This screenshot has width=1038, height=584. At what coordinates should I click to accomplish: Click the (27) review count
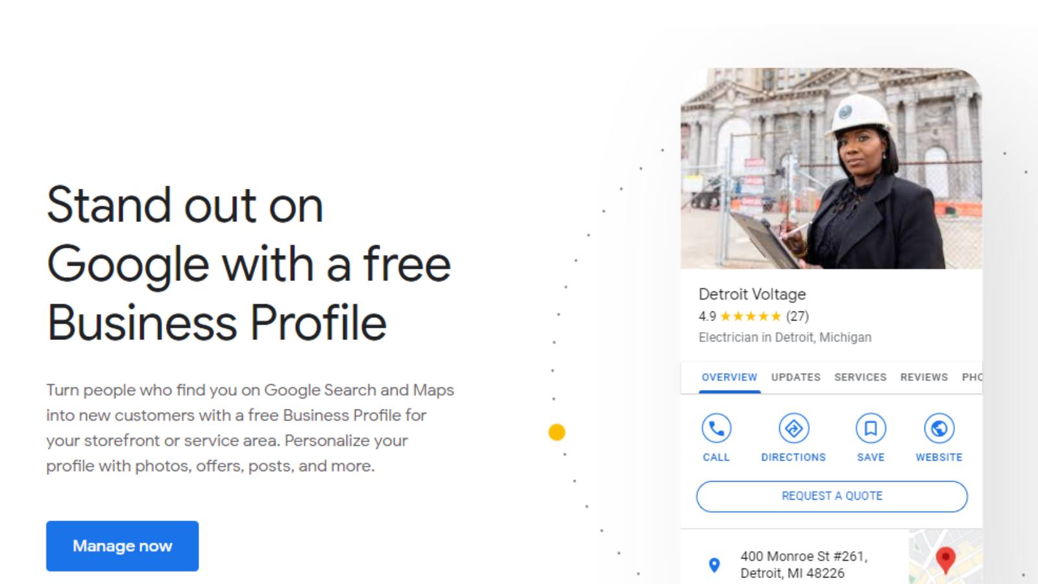point(797,317)
